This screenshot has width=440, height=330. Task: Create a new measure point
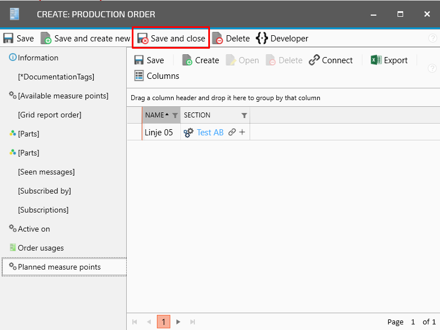[x=200, y=60]
